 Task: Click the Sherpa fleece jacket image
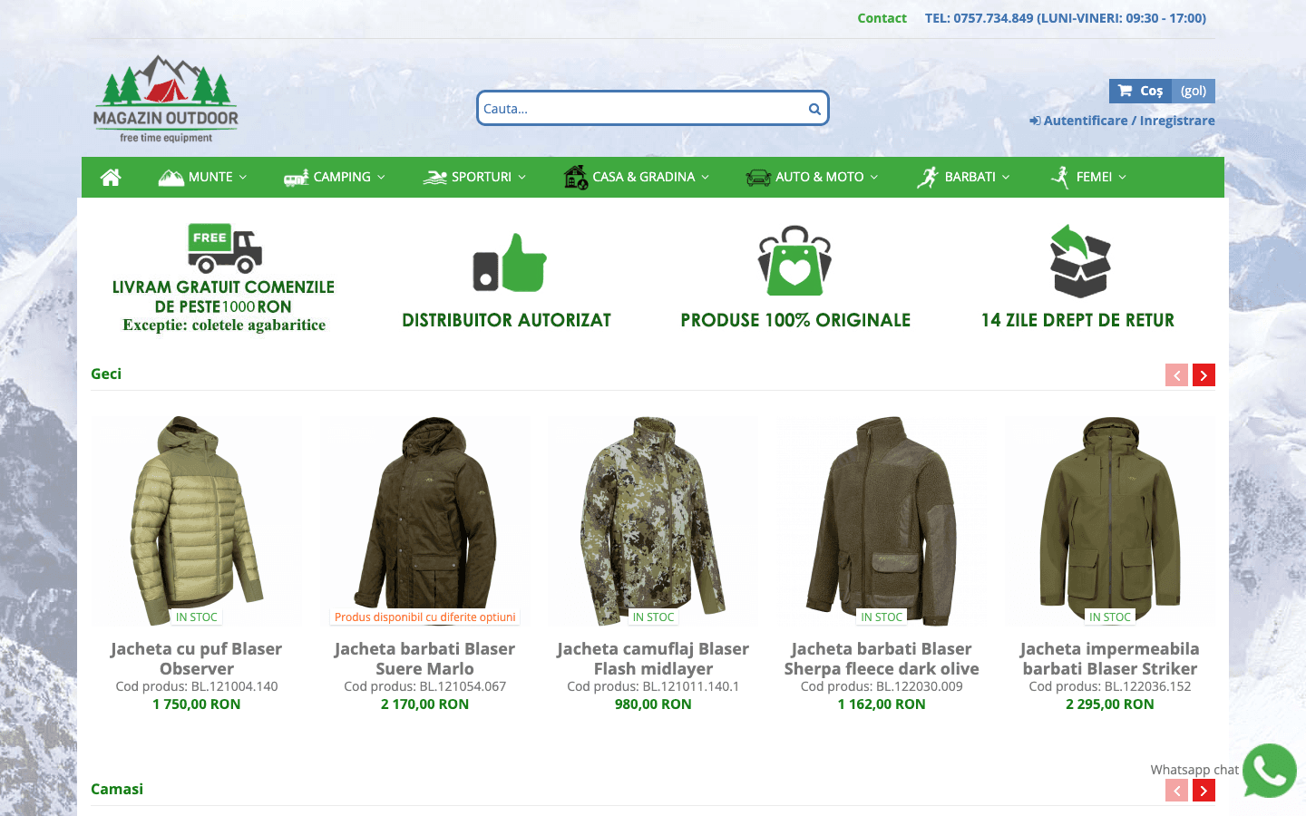(x=882, y=521)
